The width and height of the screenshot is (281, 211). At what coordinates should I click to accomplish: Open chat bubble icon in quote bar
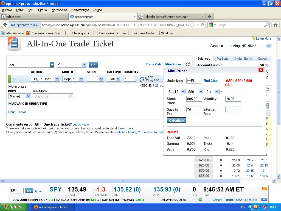pos(265,188)
